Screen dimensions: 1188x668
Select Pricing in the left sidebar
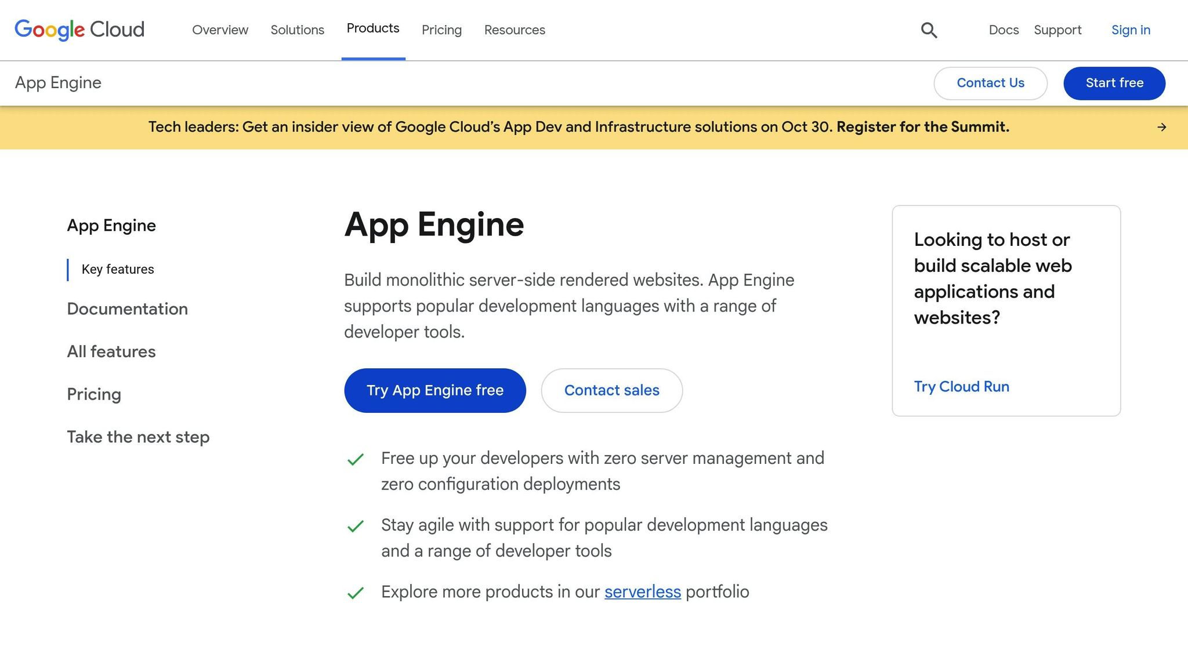94,394
